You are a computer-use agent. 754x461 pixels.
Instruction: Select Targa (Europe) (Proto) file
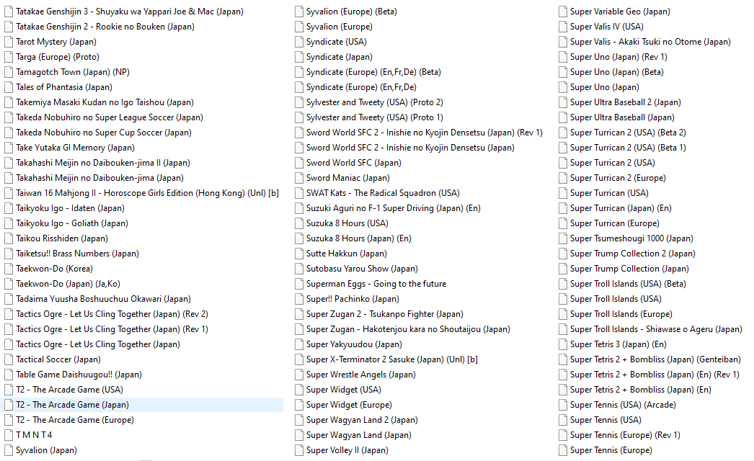(x=57, y=57)
